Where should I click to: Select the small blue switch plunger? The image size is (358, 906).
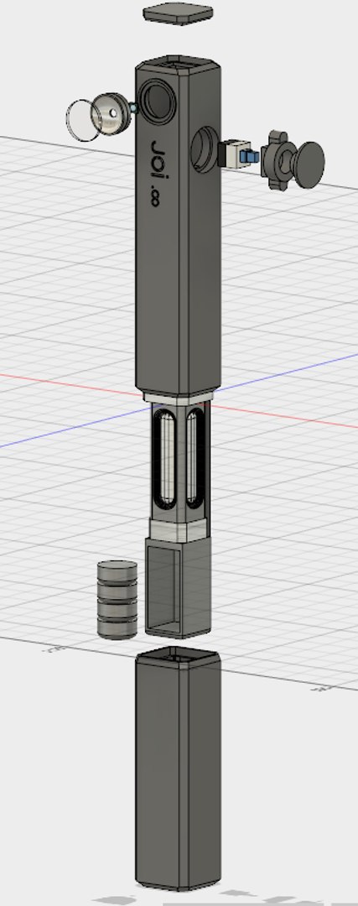pos(250,156)
